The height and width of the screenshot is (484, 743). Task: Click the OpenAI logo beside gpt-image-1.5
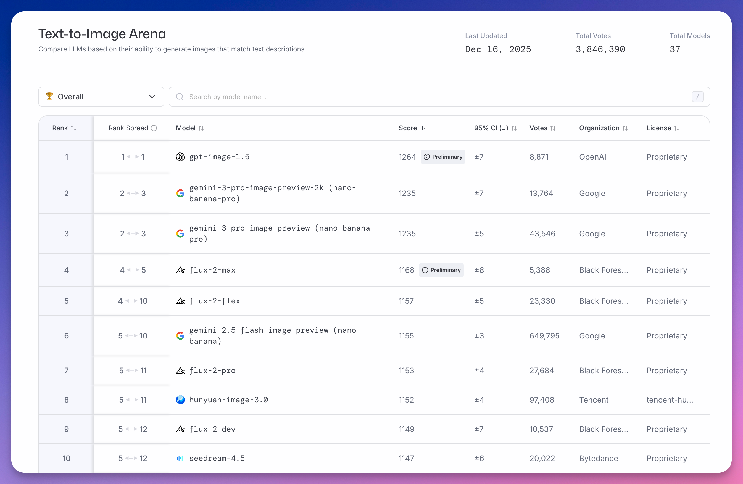pos(180,157)
